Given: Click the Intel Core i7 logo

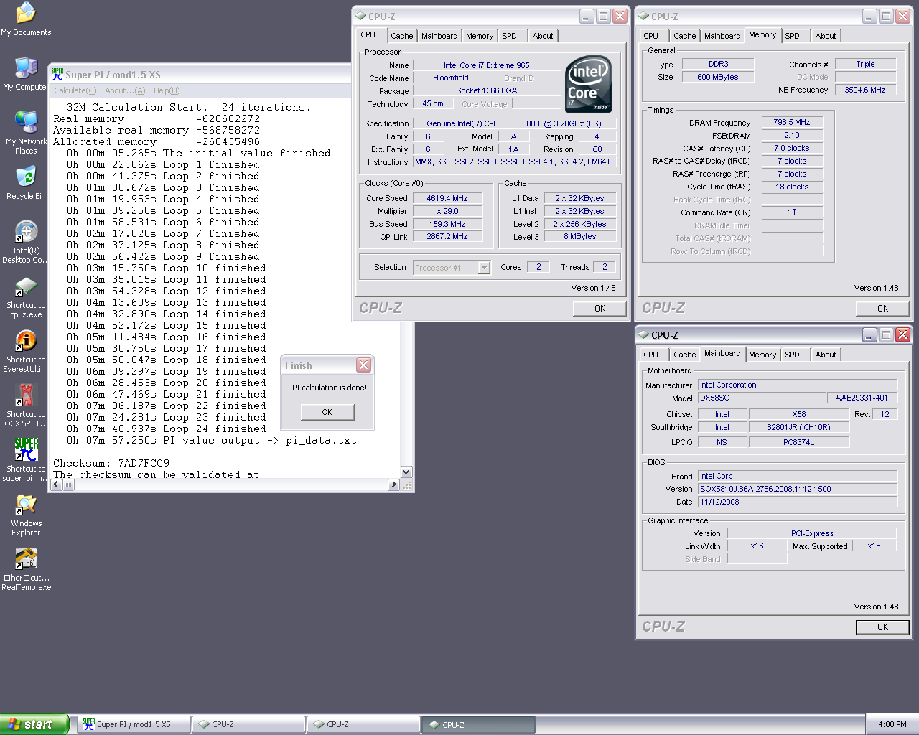Looking at the screenshot, I should coord(588,84).
